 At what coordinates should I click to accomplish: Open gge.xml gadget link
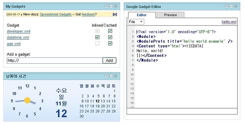[x=14, y=44]
